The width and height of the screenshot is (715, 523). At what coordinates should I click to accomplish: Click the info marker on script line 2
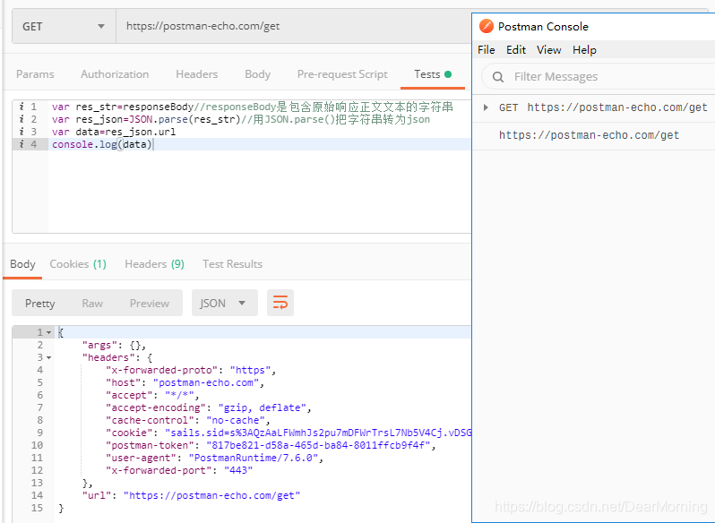22,119
